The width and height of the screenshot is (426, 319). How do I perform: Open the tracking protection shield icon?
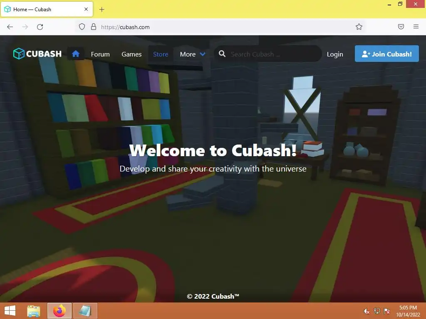82,27
